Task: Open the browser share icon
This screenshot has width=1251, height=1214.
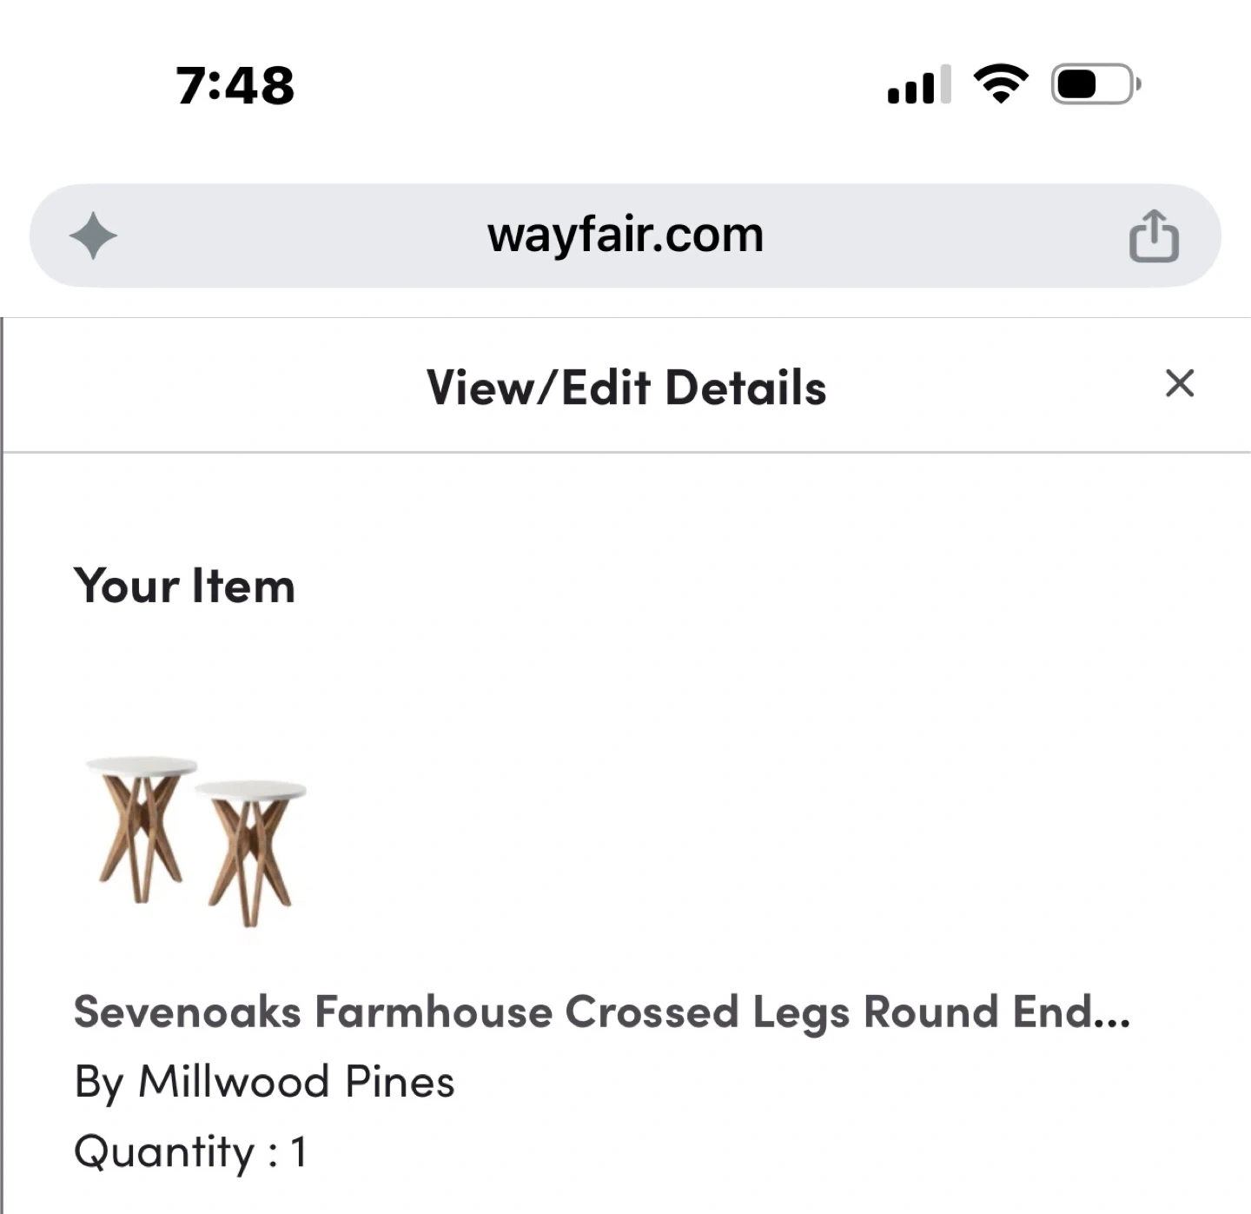Action: (1154, 236)
